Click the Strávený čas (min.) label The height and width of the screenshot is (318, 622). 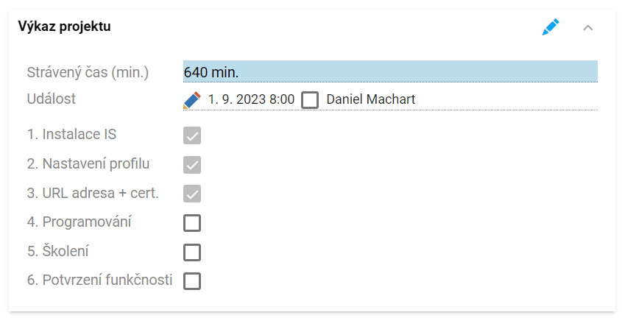coord(88,73)
